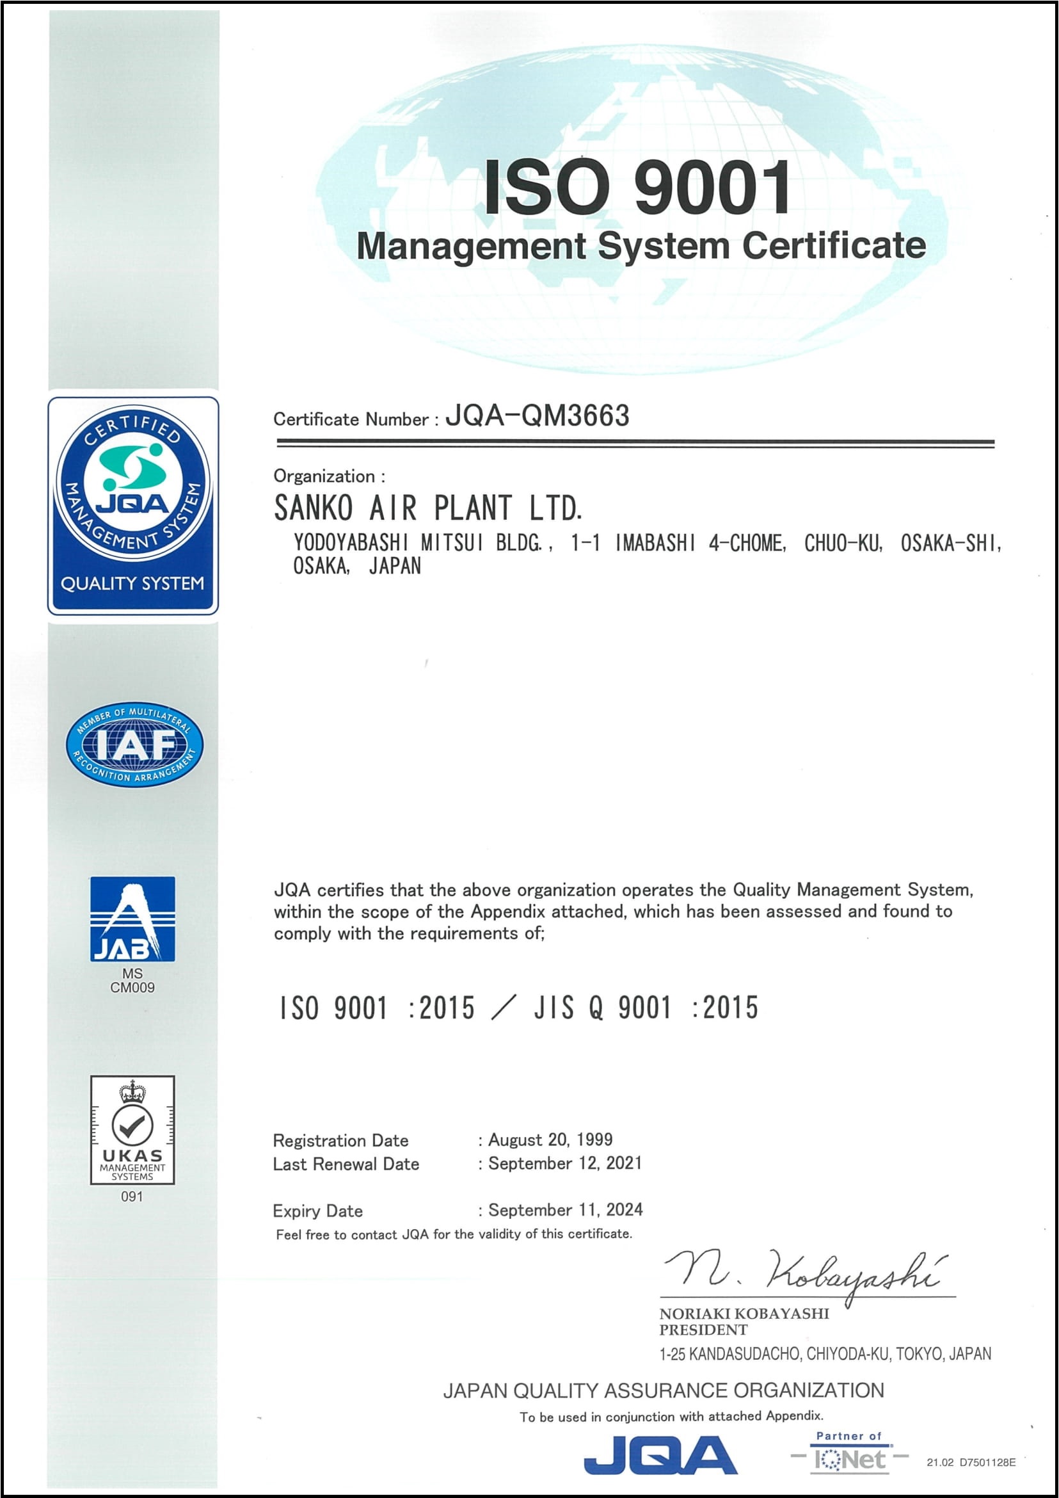Click the form code '21.02 D7501128E'
Screen dimensions: 1059x1498
tap(971, 1462)
